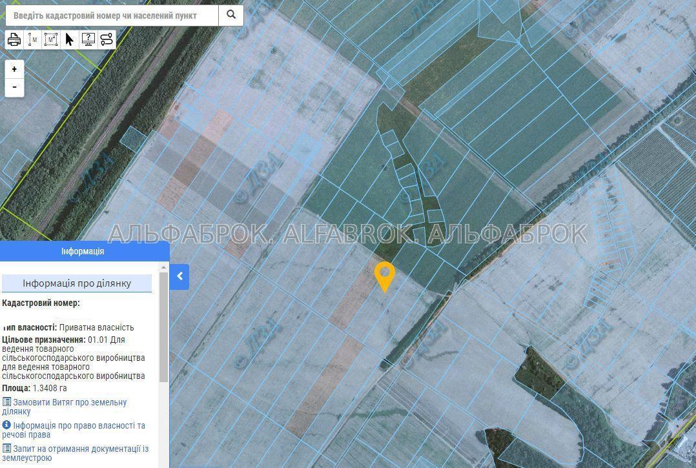Activate the arrow selection cursor tool

69,39
